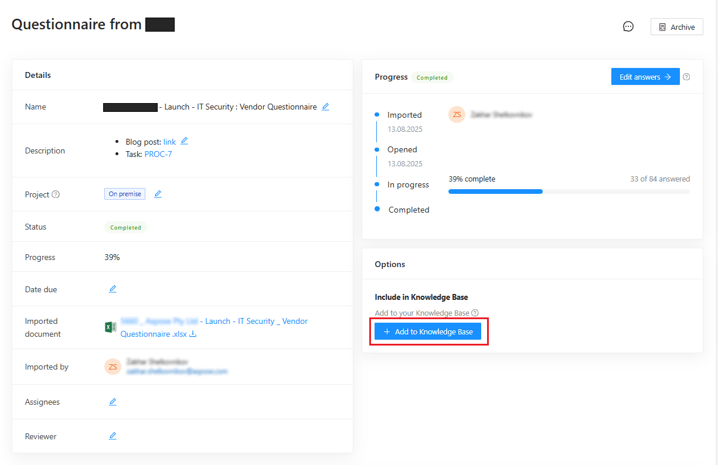Edit the Project field pencil icon
The height and width of the screenshot is (465, 718).
point(157,194)
